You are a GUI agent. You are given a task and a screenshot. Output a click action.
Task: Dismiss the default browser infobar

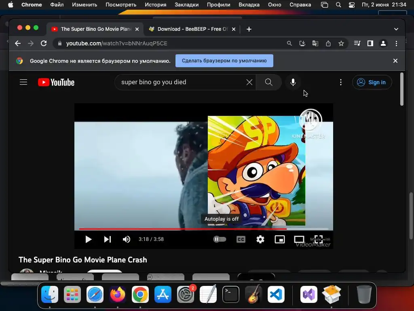(x=395, y=61)
